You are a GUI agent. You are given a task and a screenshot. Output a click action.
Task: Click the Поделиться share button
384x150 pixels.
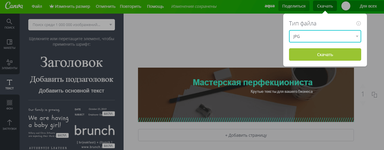click(294, 6)
